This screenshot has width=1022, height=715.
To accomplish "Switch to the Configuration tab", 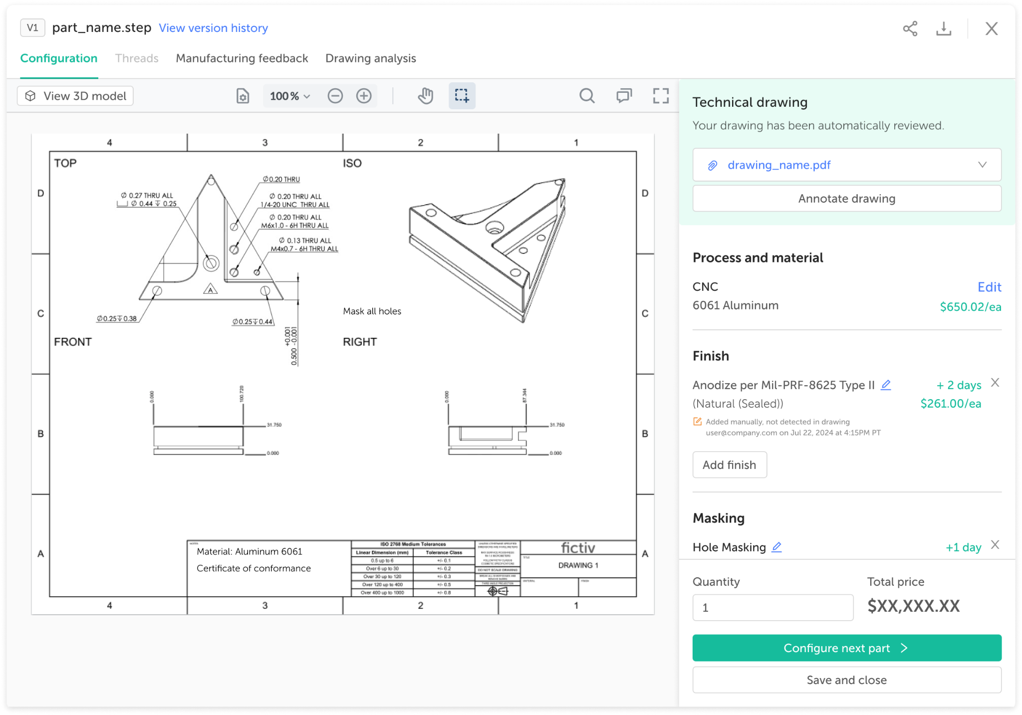I will [x=59, y=58].
